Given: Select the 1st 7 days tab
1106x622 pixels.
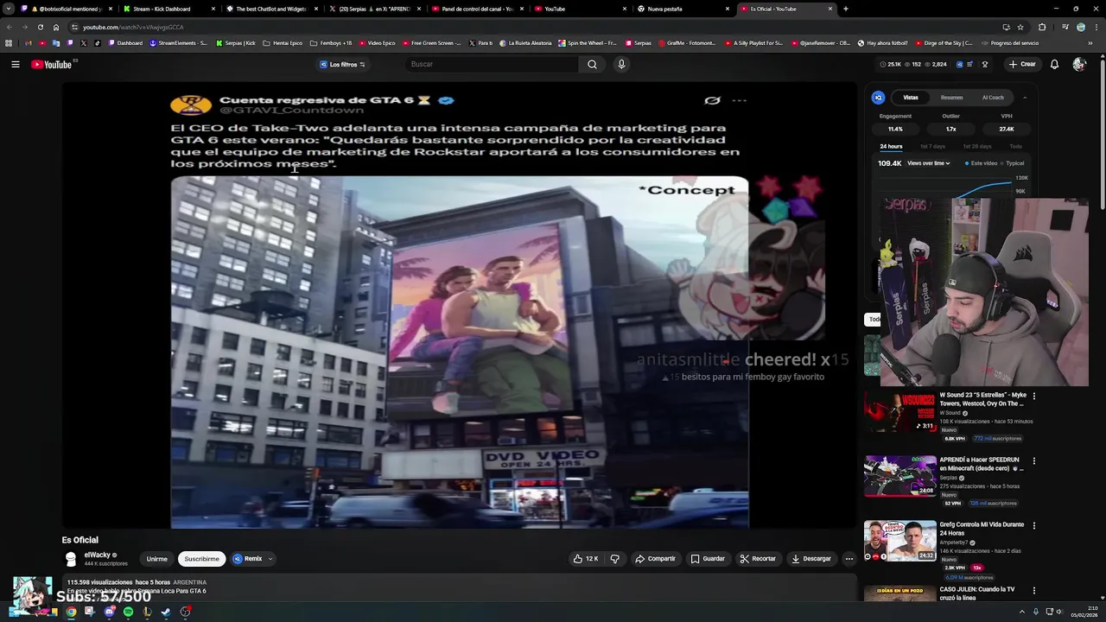Looking at the screenshot, I should (x=932, y=147).
